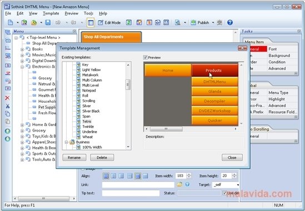Click the Item width stepper arrows
Viewport: 305px width, 211px height.
189,176
